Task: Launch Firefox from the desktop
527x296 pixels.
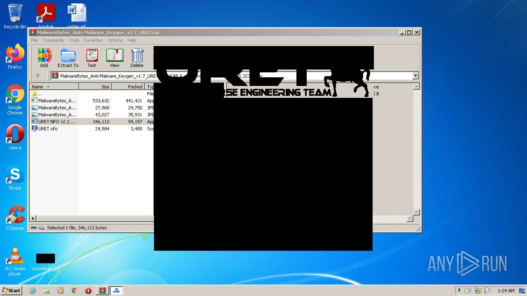Action: click(15, 57)
